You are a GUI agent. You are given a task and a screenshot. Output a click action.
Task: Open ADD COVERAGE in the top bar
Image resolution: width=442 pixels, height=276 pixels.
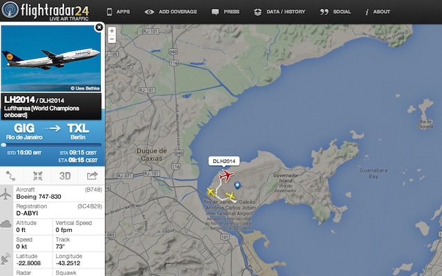(x=177, y=12)
